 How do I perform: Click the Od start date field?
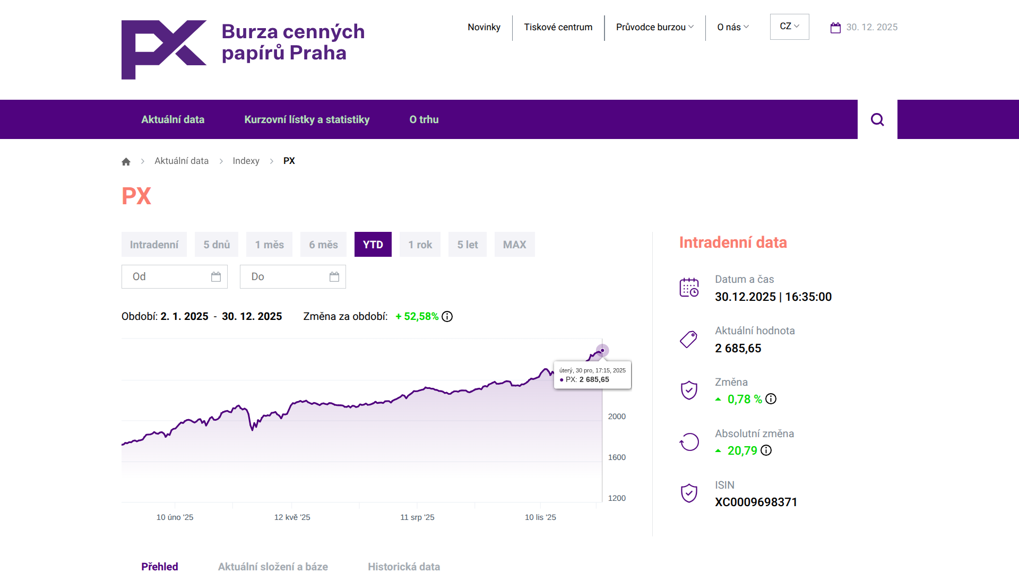coord(175,276)
